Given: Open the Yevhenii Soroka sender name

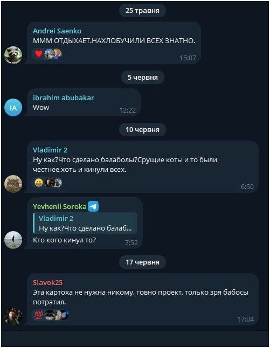Looking at the screenshot, I should pyautogui.click(x=59, y=207).
